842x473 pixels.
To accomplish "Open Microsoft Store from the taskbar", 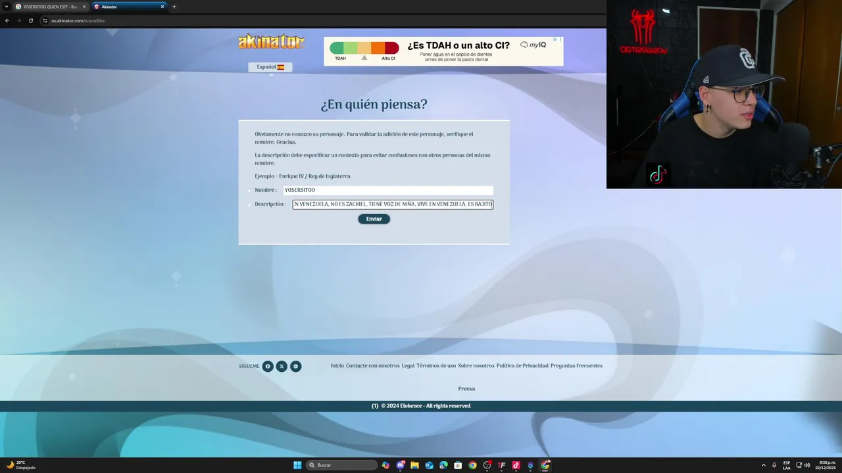I will 458,465.
